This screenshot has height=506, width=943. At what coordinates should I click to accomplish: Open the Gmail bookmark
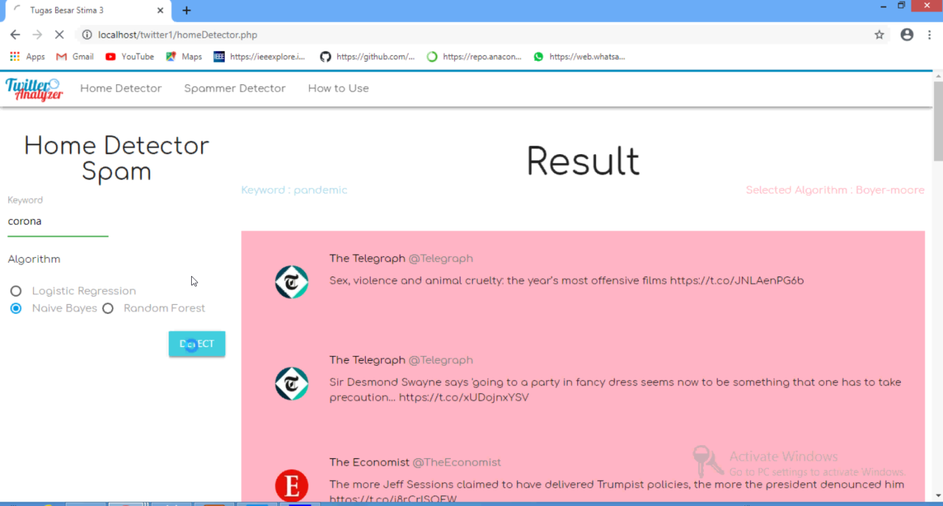pos(75,57)
